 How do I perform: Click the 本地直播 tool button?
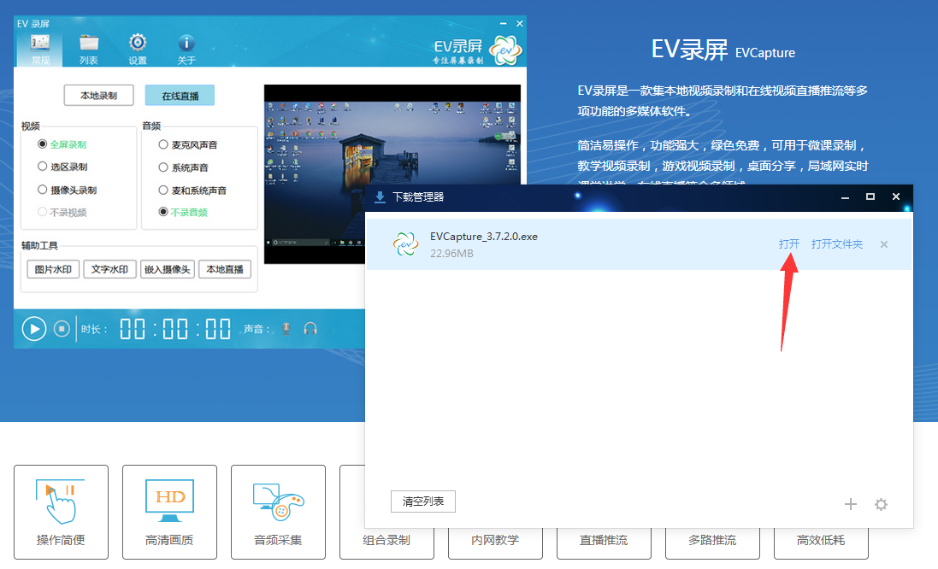pyautogui.click(x=225, y=270)
